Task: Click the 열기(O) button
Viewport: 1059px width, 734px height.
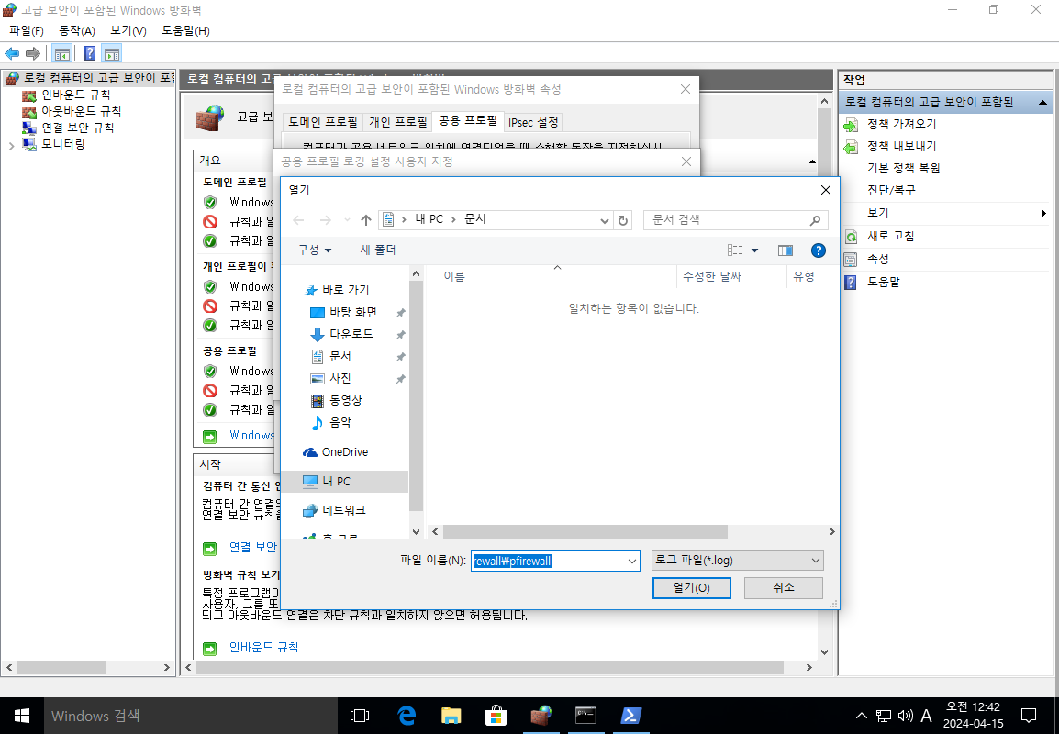Action: 692,588
